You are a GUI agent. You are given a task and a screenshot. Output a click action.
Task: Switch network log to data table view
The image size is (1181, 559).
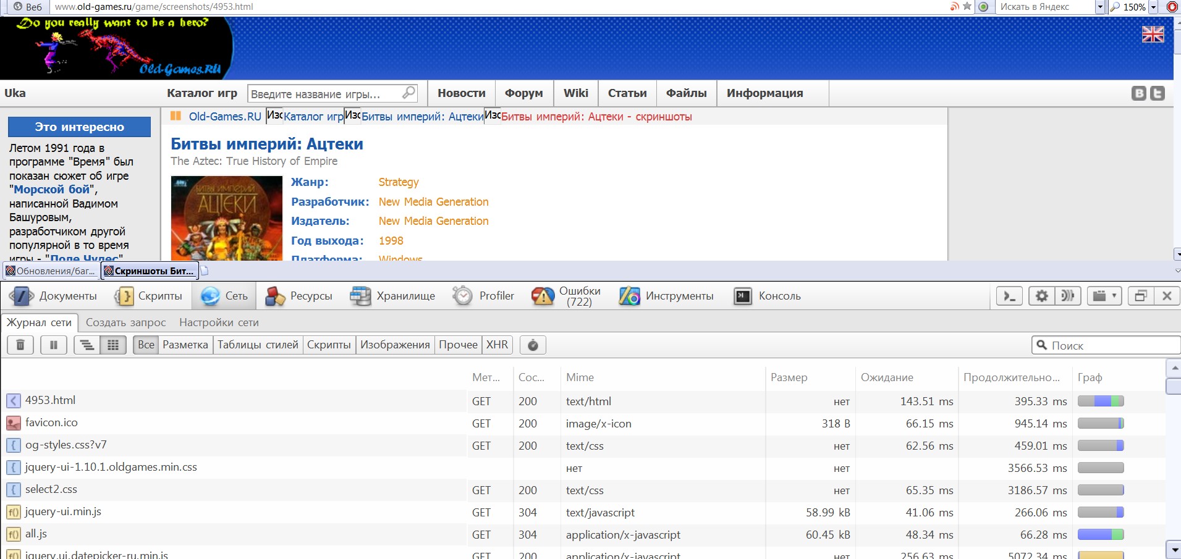[113, 345]
